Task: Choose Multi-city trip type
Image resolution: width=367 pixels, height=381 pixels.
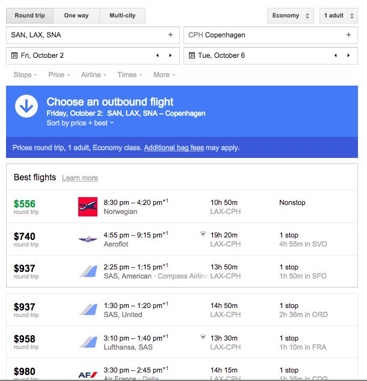Action: (x=123, y=16)
